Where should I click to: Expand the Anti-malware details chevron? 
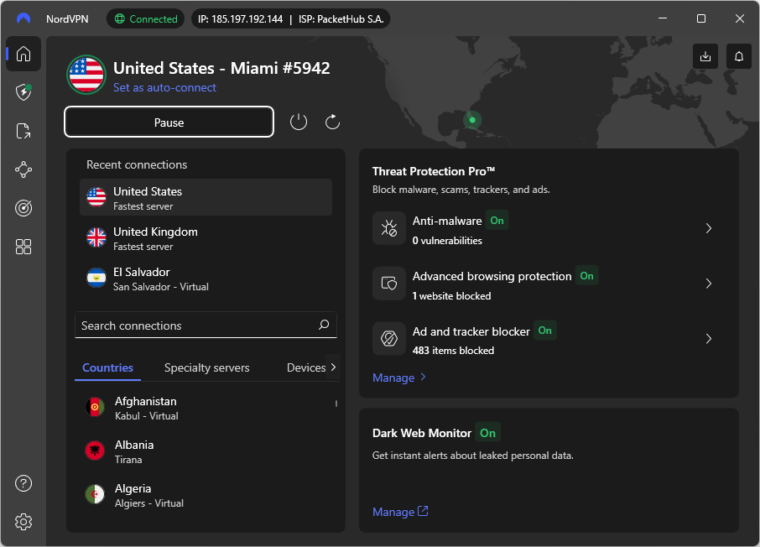pyautogui.click(x=709, y=228)
